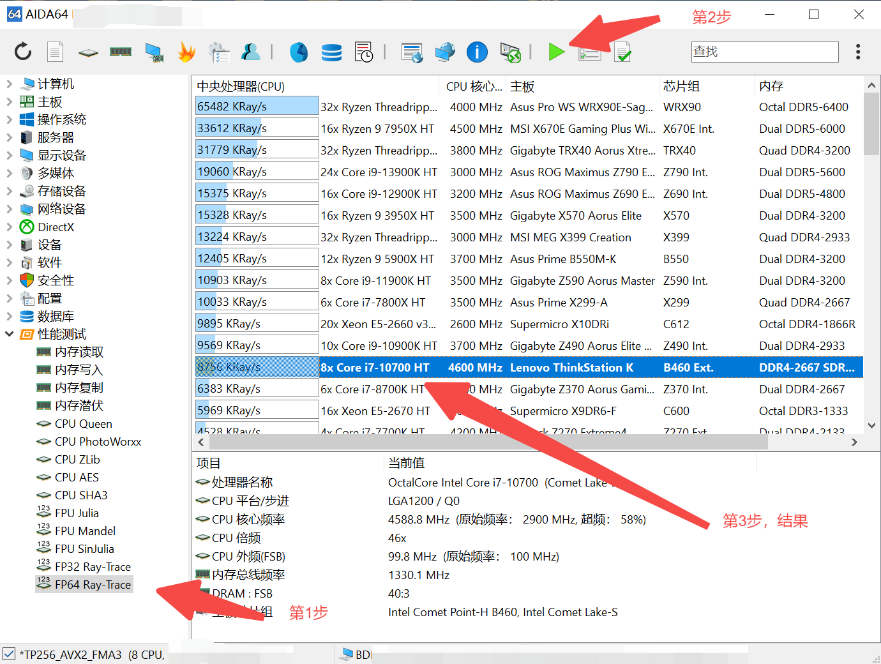Click the 项目 column header
The height and width of the screenshot is (664, 881).
288,463
